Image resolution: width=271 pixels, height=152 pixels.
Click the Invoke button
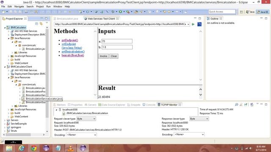coord(103,56)
